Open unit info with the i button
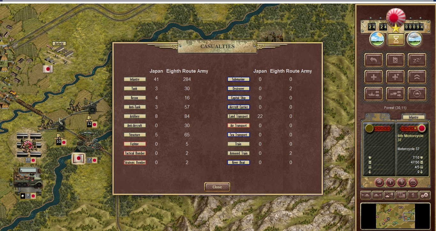436x231 pixels. (x=390, y=182)
